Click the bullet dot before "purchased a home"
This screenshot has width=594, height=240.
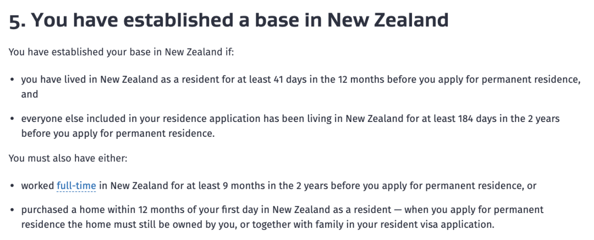click(12, 210)
